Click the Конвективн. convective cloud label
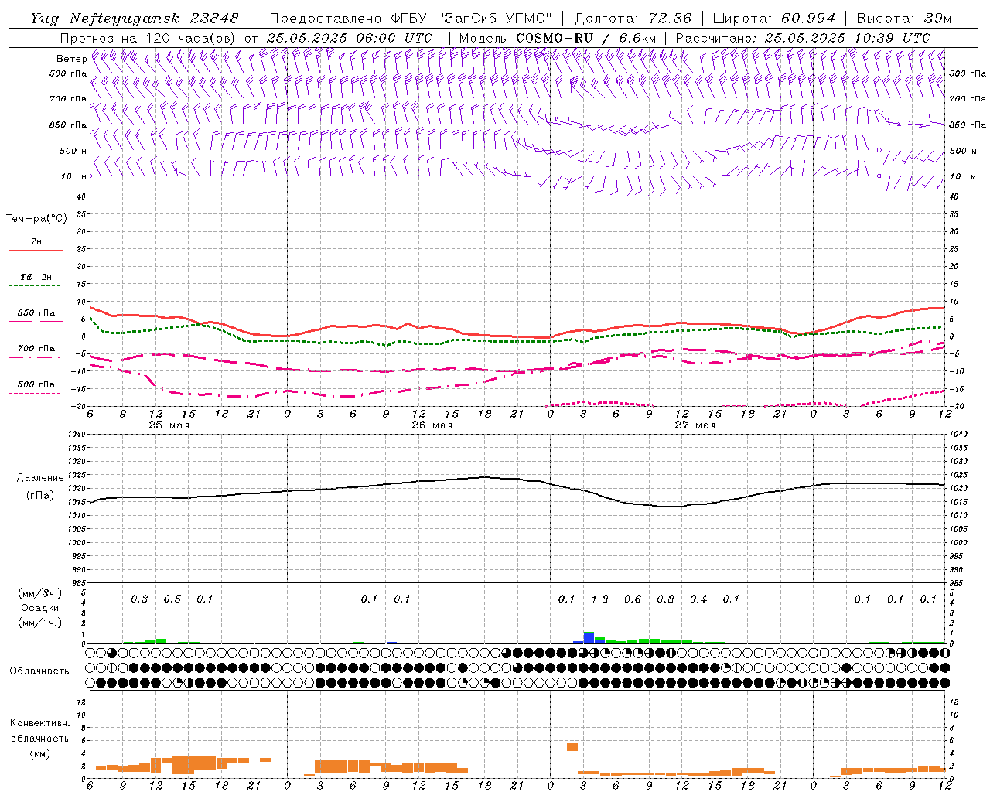990x792 pixels. click(x=39, y=723)
